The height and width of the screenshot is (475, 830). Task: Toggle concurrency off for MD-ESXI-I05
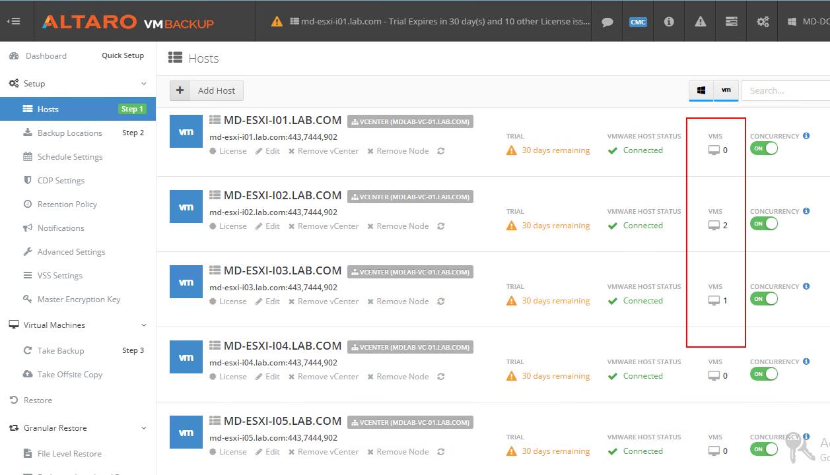pyautogui.click(x=764, y=449)
